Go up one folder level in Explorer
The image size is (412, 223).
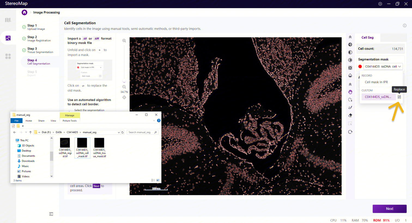[x=30, y=132]
